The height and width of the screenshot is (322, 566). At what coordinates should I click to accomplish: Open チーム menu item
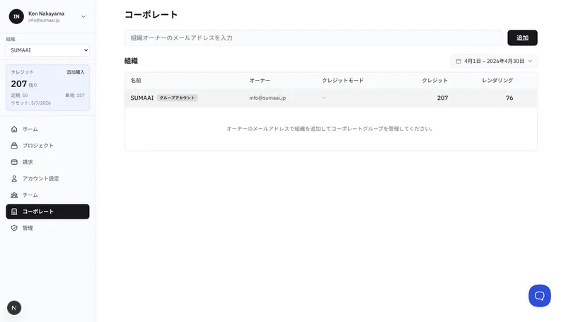[47, 195]
